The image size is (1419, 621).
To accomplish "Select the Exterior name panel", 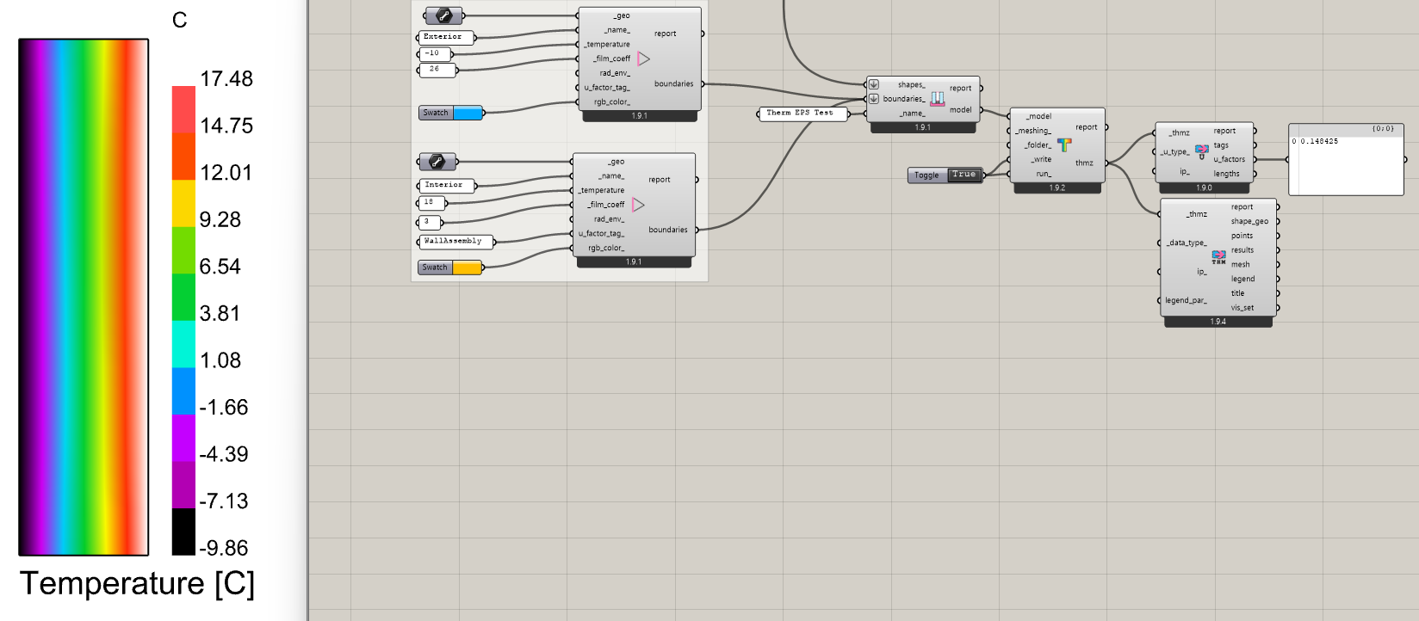I will [443, 37].
